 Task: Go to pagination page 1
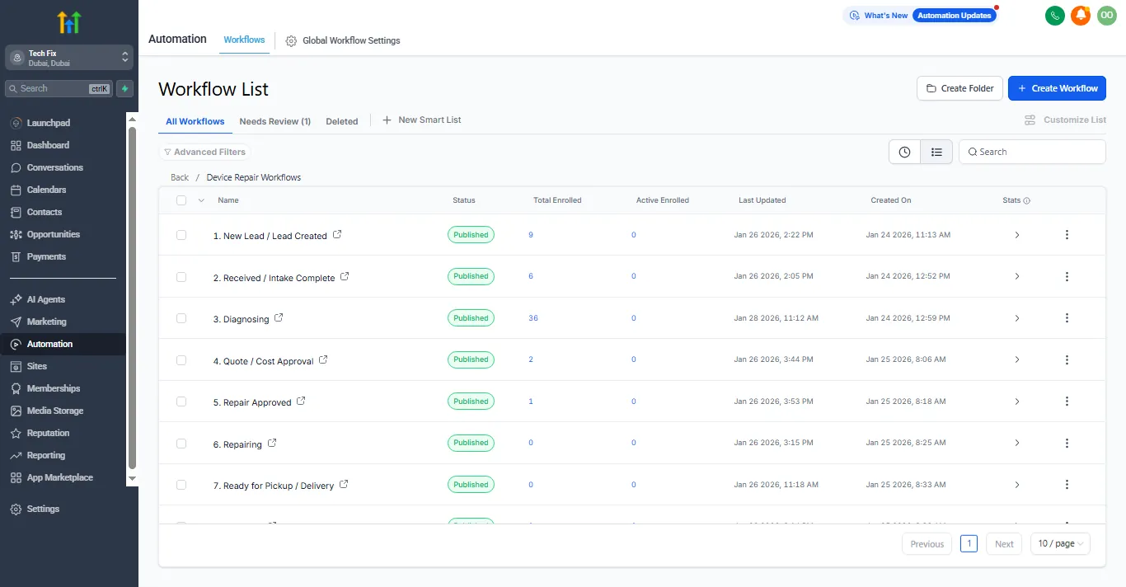[969, 544]
